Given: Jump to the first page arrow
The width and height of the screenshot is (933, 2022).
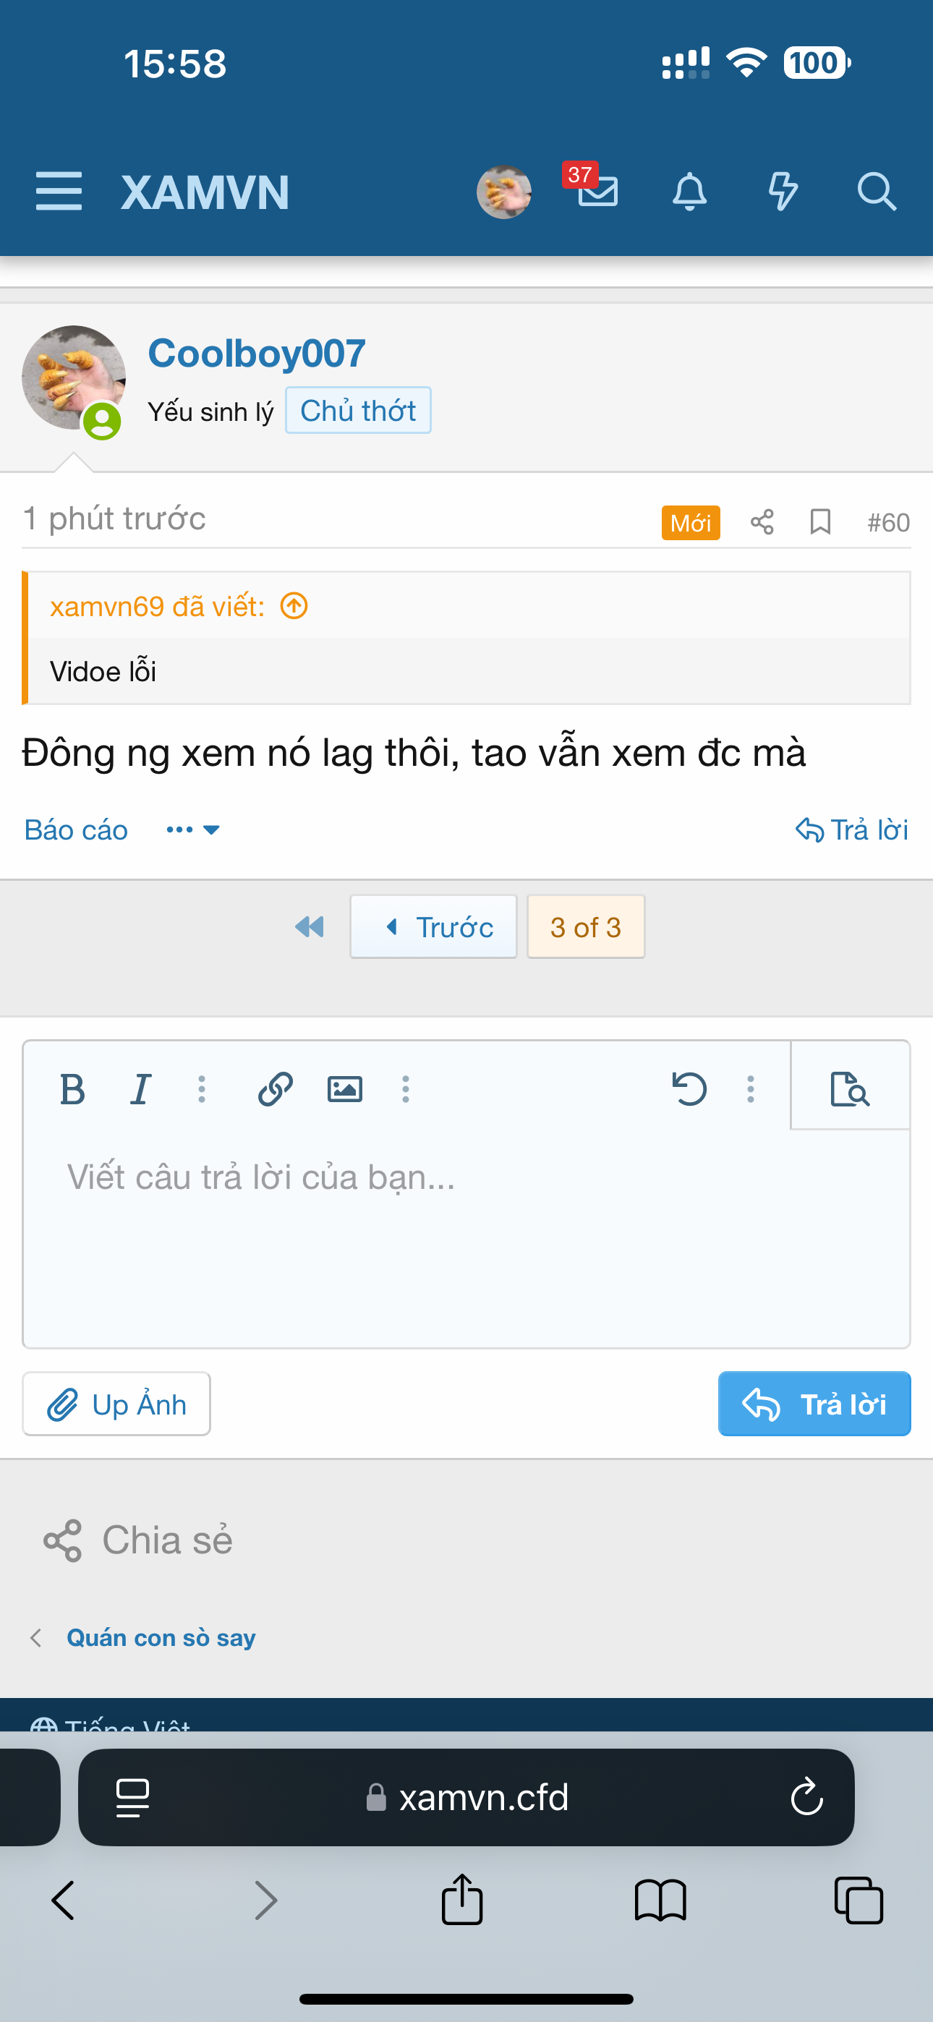Looking at the screenshot, I should pyautogui.click(x=310, y=927).
